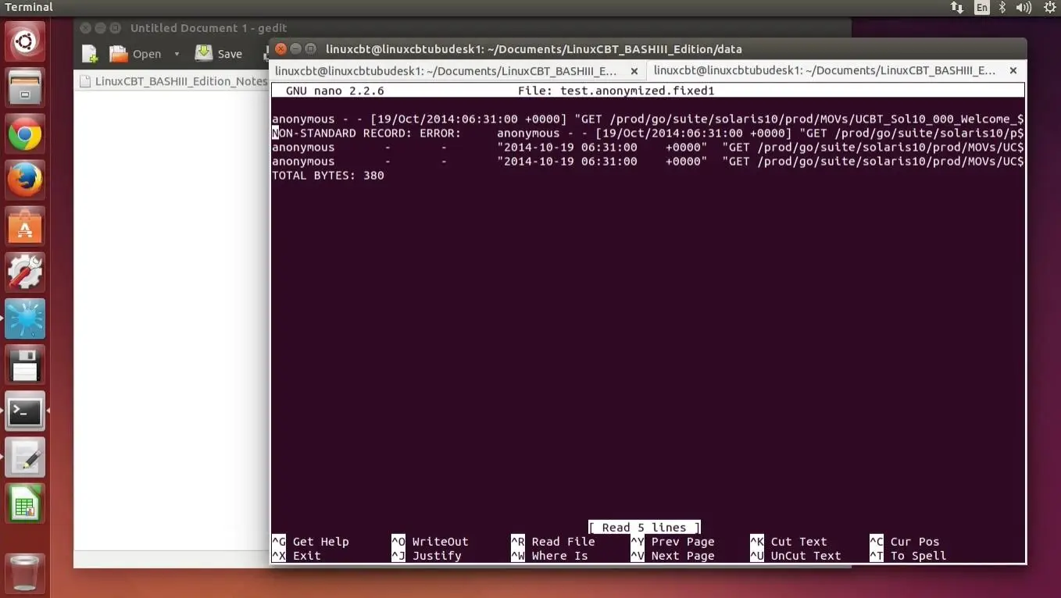Click the first anonymous log line
The image size is (1061, 598).
coord(648,119)
